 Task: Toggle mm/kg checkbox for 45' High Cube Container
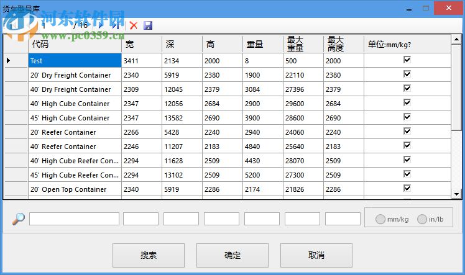pyautogui.click(x=407, y=117)
